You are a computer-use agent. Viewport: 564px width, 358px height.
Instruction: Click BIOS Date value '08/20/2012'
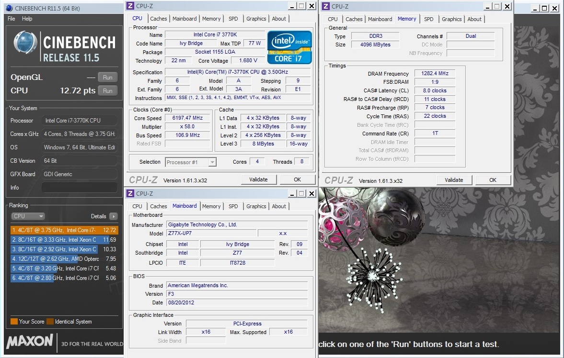pyautogui.click(x=237, y=302)
